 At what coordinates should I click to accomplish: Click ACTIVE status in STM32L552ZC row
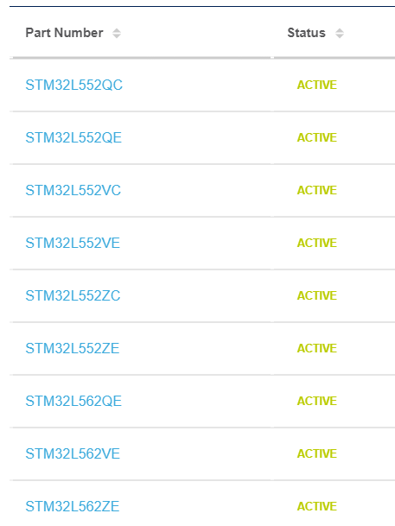[317, 295]
